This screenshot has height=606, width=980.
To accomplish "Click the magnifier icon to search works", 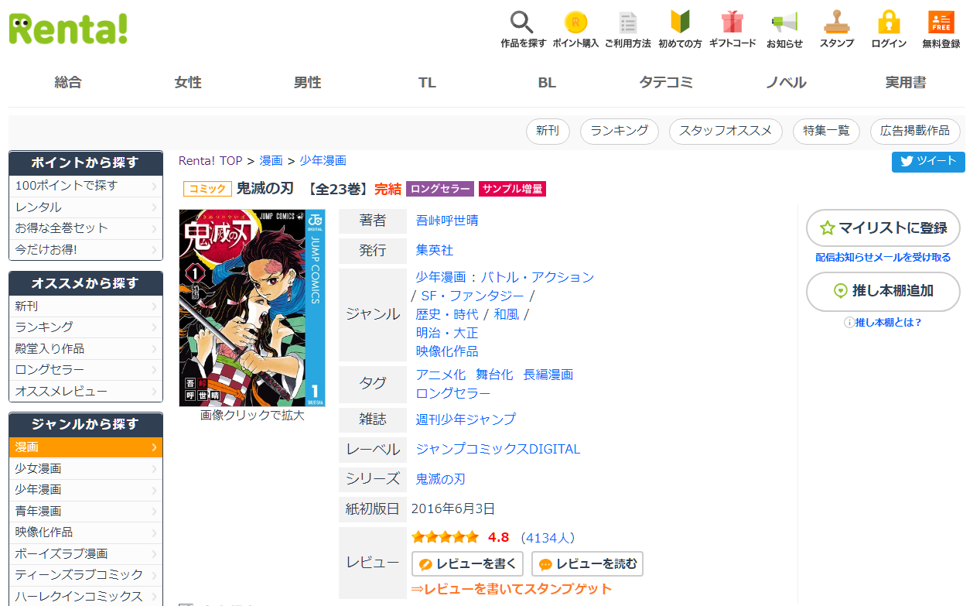I will click(523, 23).
